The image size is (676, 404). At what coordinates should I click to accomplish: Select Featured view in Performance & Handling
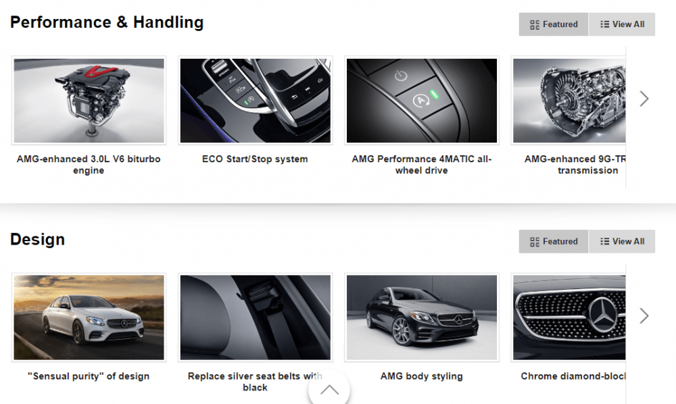(x=554, y=24)
